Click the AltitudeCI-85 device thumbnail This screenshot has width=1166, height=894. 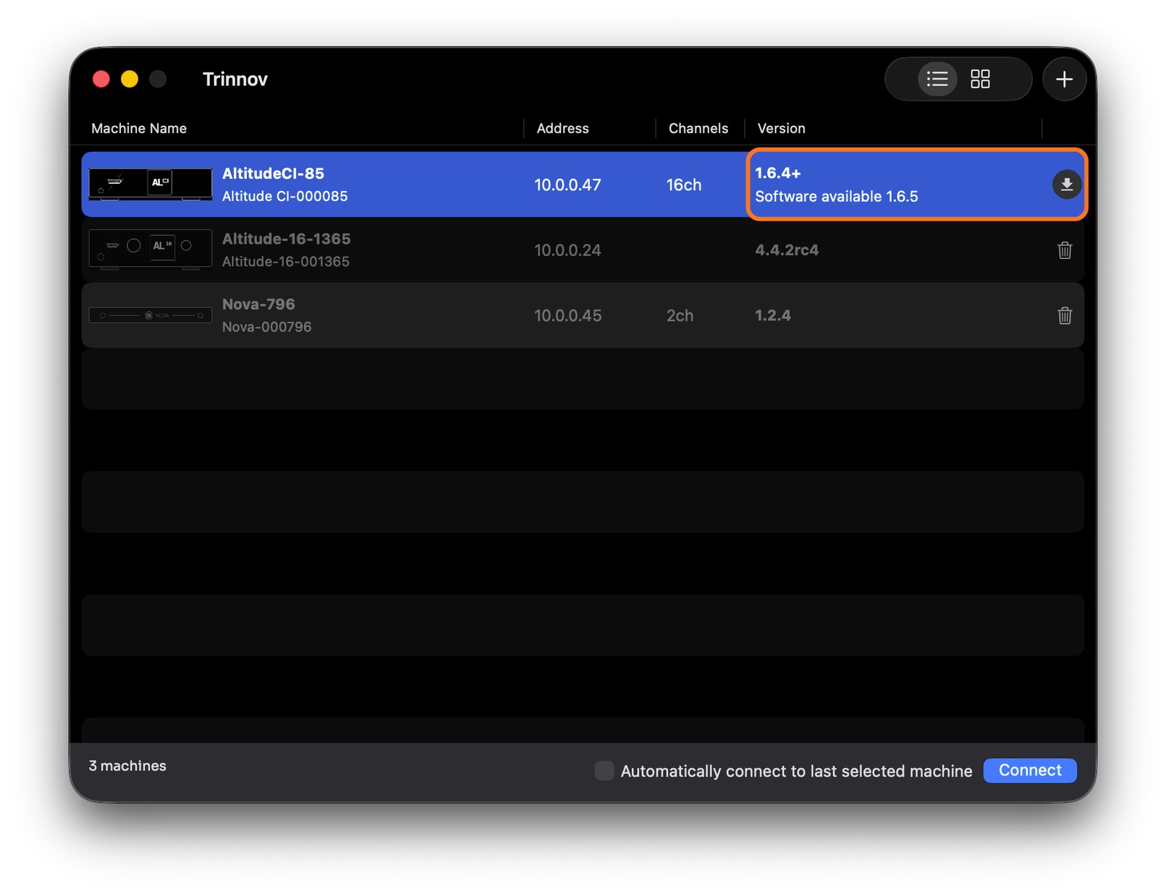[151, 184]
